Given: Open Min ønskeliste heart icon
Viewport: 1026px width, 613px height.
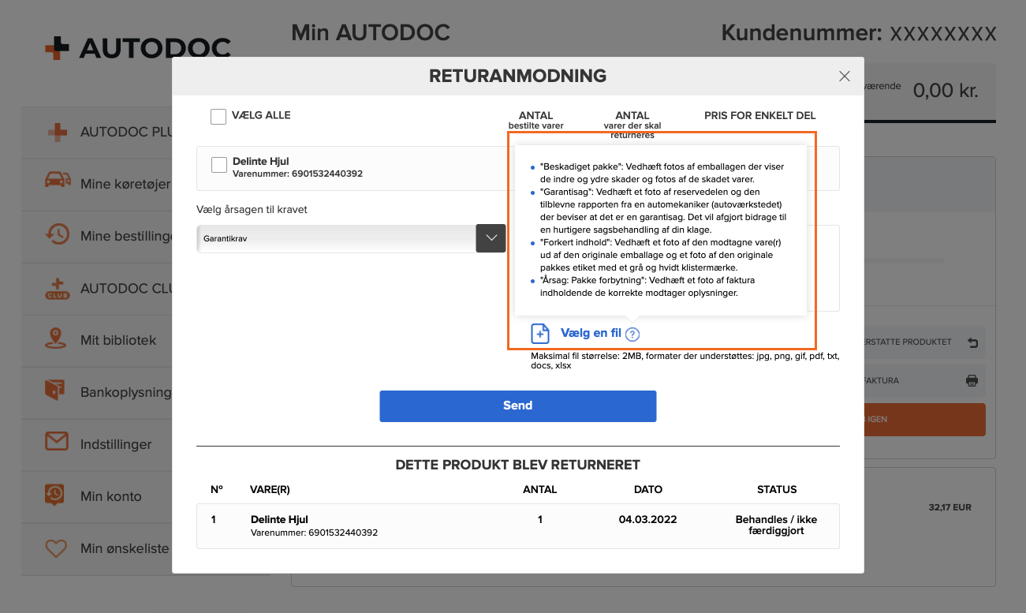Looking at the screenshot, I should click(x=56, y=548).
